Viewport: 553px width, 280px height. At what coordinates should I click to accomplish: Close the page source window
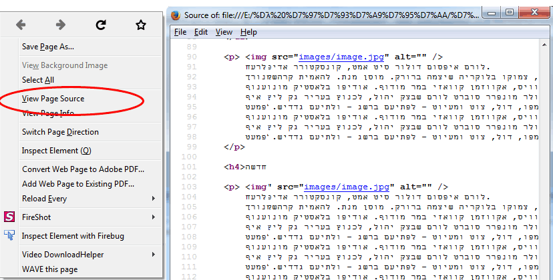(535, 13)
